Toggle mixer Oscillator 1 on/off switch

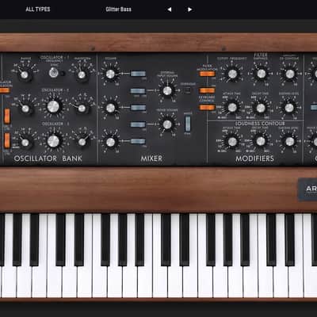point(138,74)
